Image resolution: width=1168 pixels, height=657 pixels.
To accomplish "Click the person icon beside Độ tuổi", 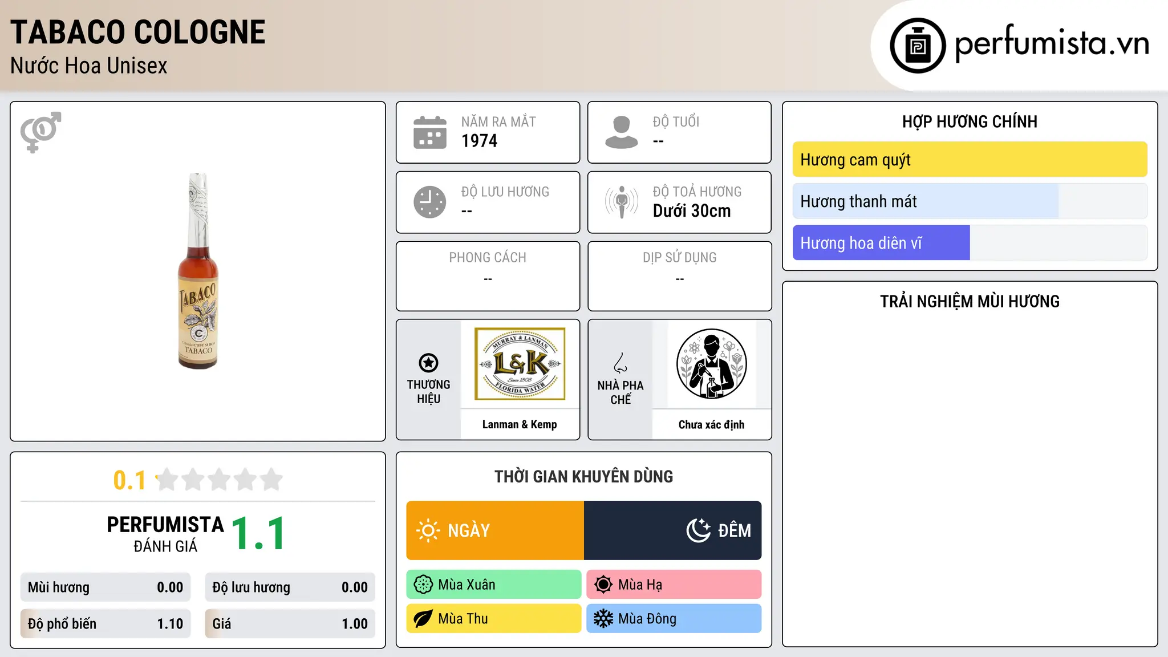I will click(622, 132).
